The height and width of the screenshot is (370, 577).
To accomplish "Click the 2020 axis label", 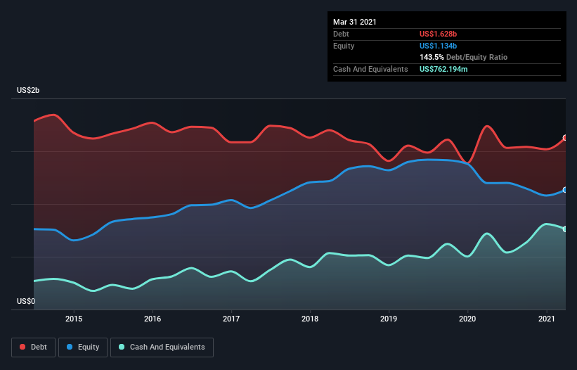I will point(467,319).
